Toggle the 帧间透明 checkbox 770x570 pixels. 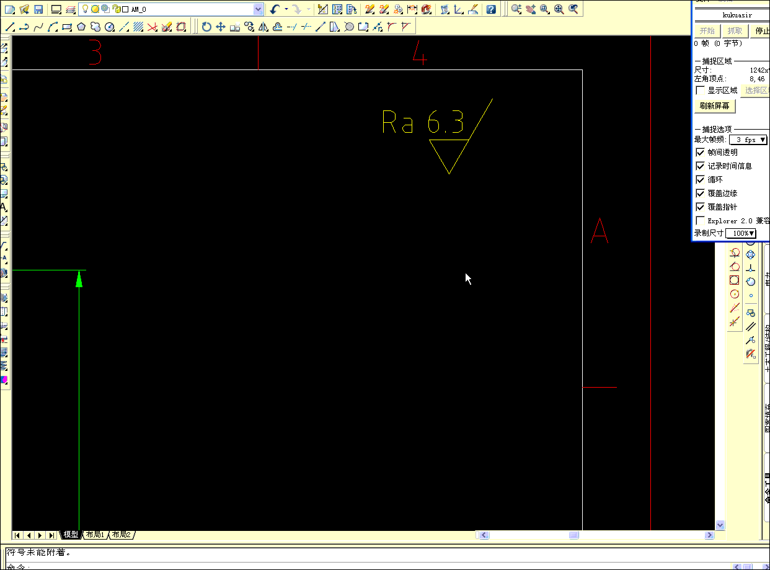pos(701,153)
